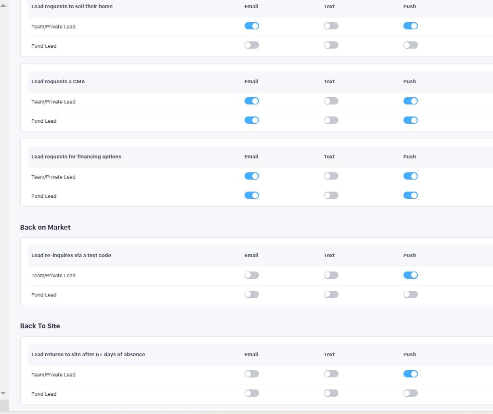Turn on Push for text code re-inquiry Pond Lead
The height and width of the screenshot is (414, 493).
point(411,295)
